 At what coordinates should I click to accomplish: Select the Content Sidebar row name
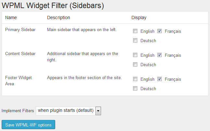(20, 54)
